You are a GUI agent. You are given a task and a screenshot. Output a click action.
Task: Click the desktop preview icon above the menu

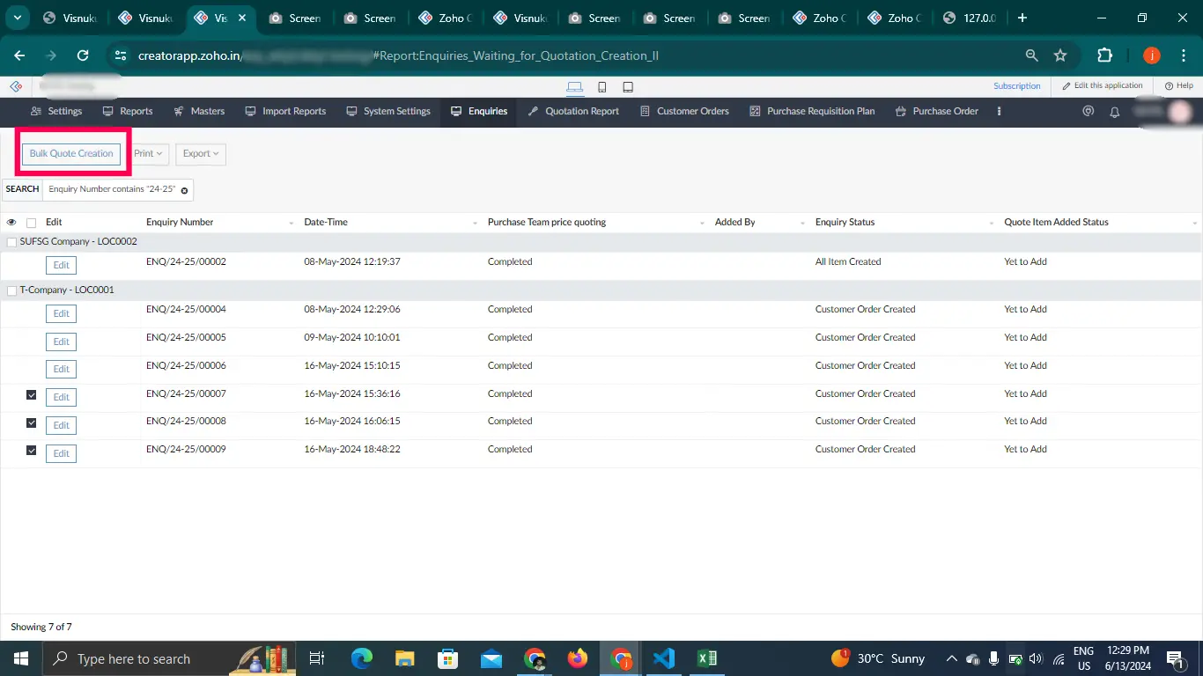point(574,86)
